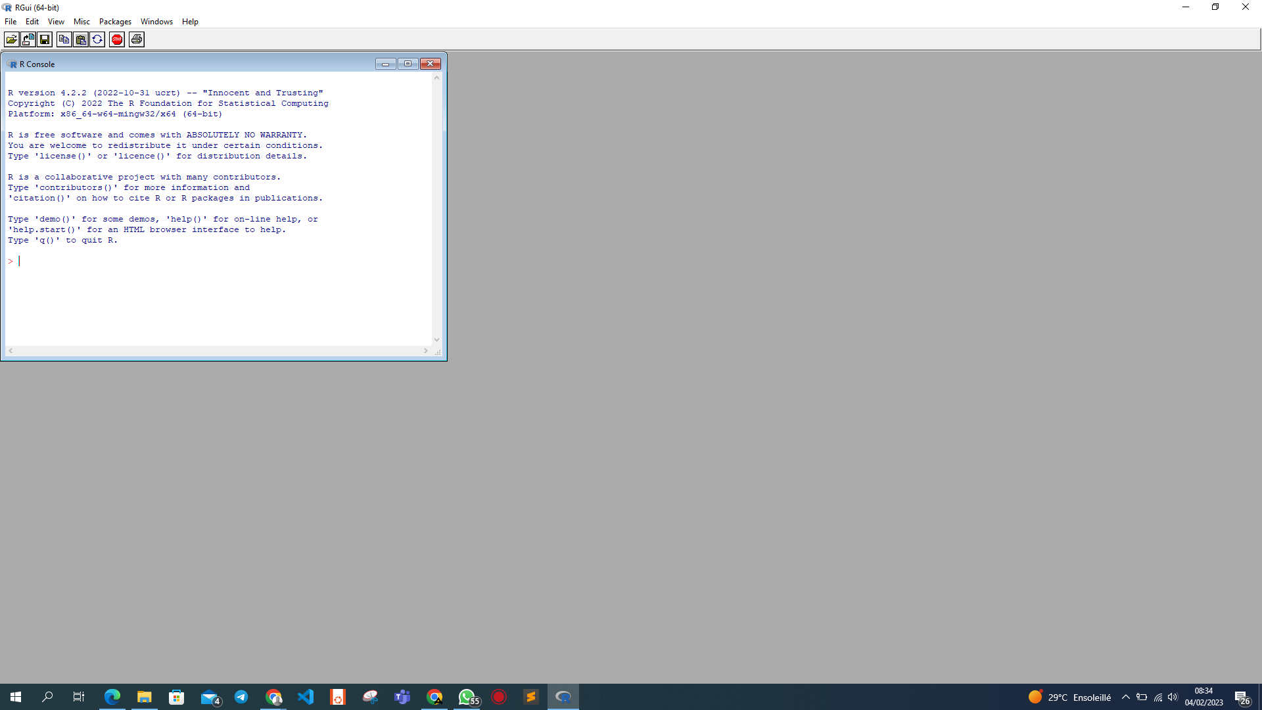1262x710 pixels.
Task: Open the View menu
Action: (x=56, y=22)
